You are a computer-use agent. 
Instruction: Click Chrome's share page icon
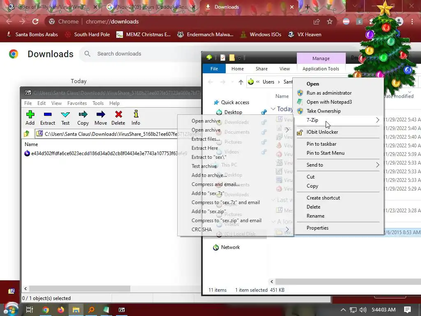317,21
